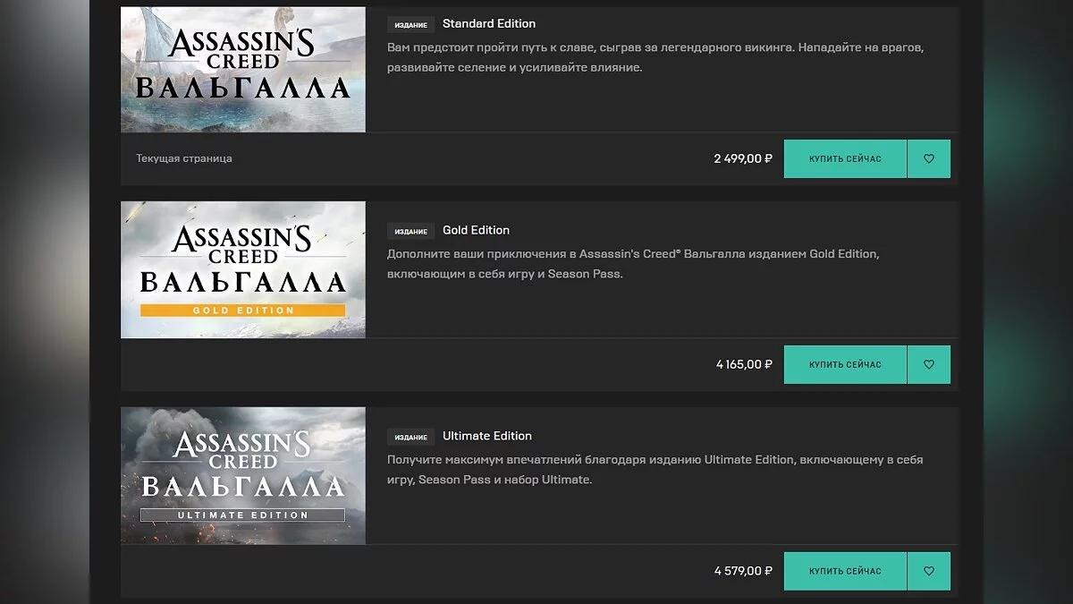Open the Standard Edition cover thumbnail
The height and width of the screenshot is (604, 1073).
tap(243, 70)
